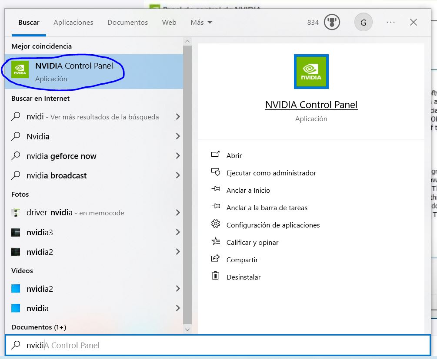This screenshot has width=437, height=359.
Task: Click the NVIDIA Control Panel title link
Action: coord(311,105)
